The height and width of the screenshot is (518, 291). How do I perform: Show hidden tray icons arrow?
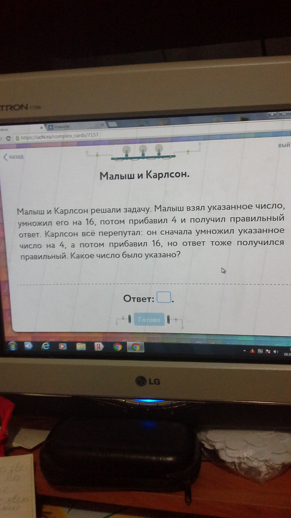pyautogui.click(x=245, y=351)
